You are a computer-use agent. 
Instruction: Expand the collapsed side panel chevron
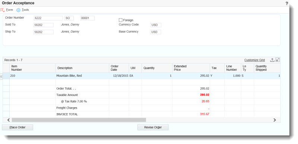[1, 76]
